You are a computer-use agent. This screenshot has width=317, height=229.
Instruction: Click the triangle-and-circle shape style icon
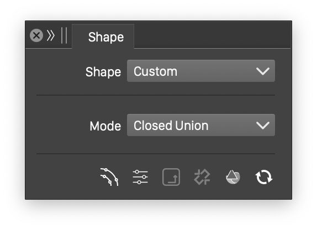(233, 177)
